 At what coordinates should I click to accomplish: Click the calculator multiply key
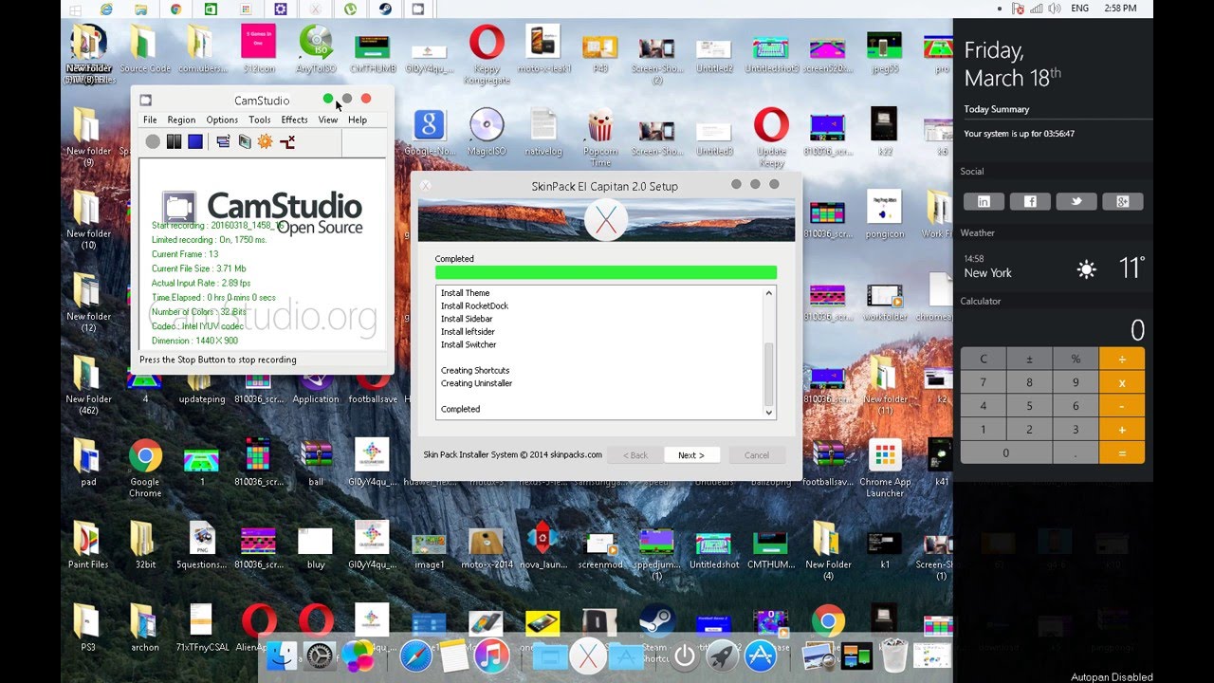(x=1122, y=382)
